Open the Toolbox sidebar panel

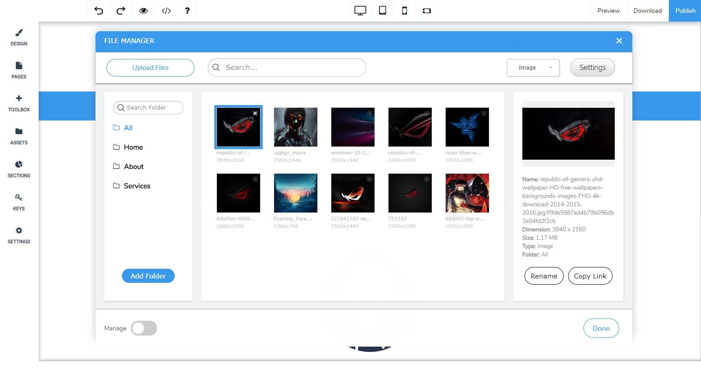(x=19, y=103)
